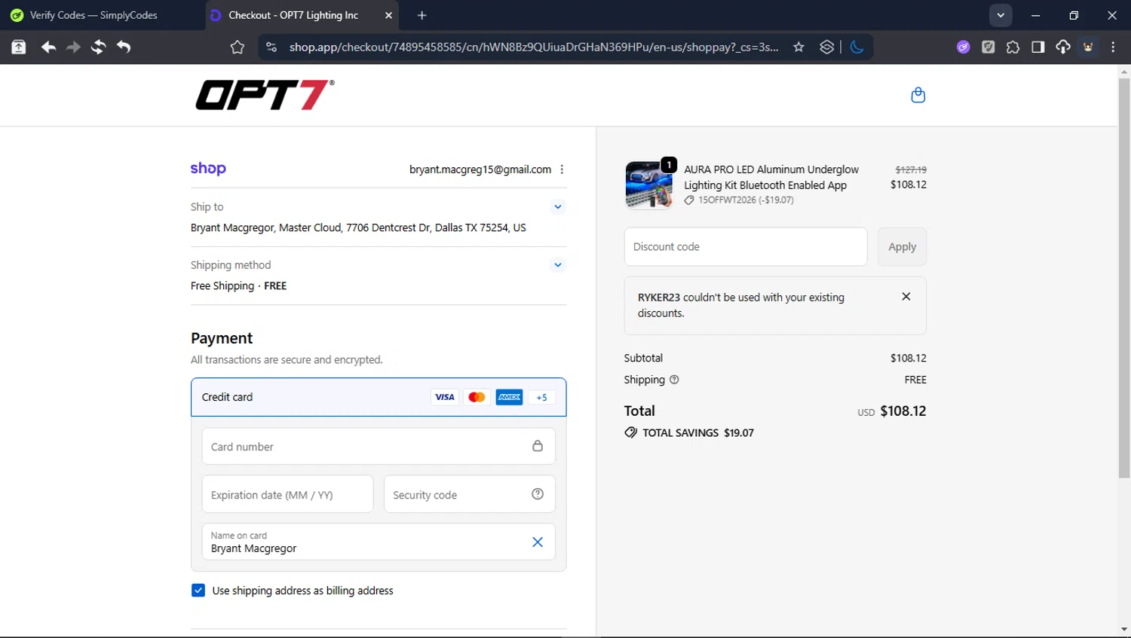1131x638 pixels.
Task: Click the page vertical scrollbar
Action: click(1124, 279)
